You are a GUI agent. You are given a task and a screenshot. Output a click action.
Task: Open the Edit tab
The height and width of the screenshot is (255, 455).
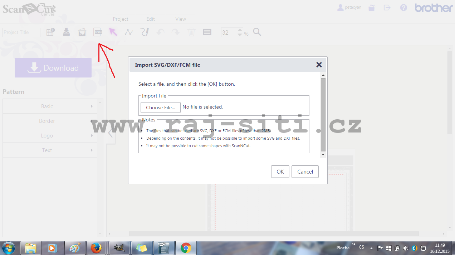(151, 19)
